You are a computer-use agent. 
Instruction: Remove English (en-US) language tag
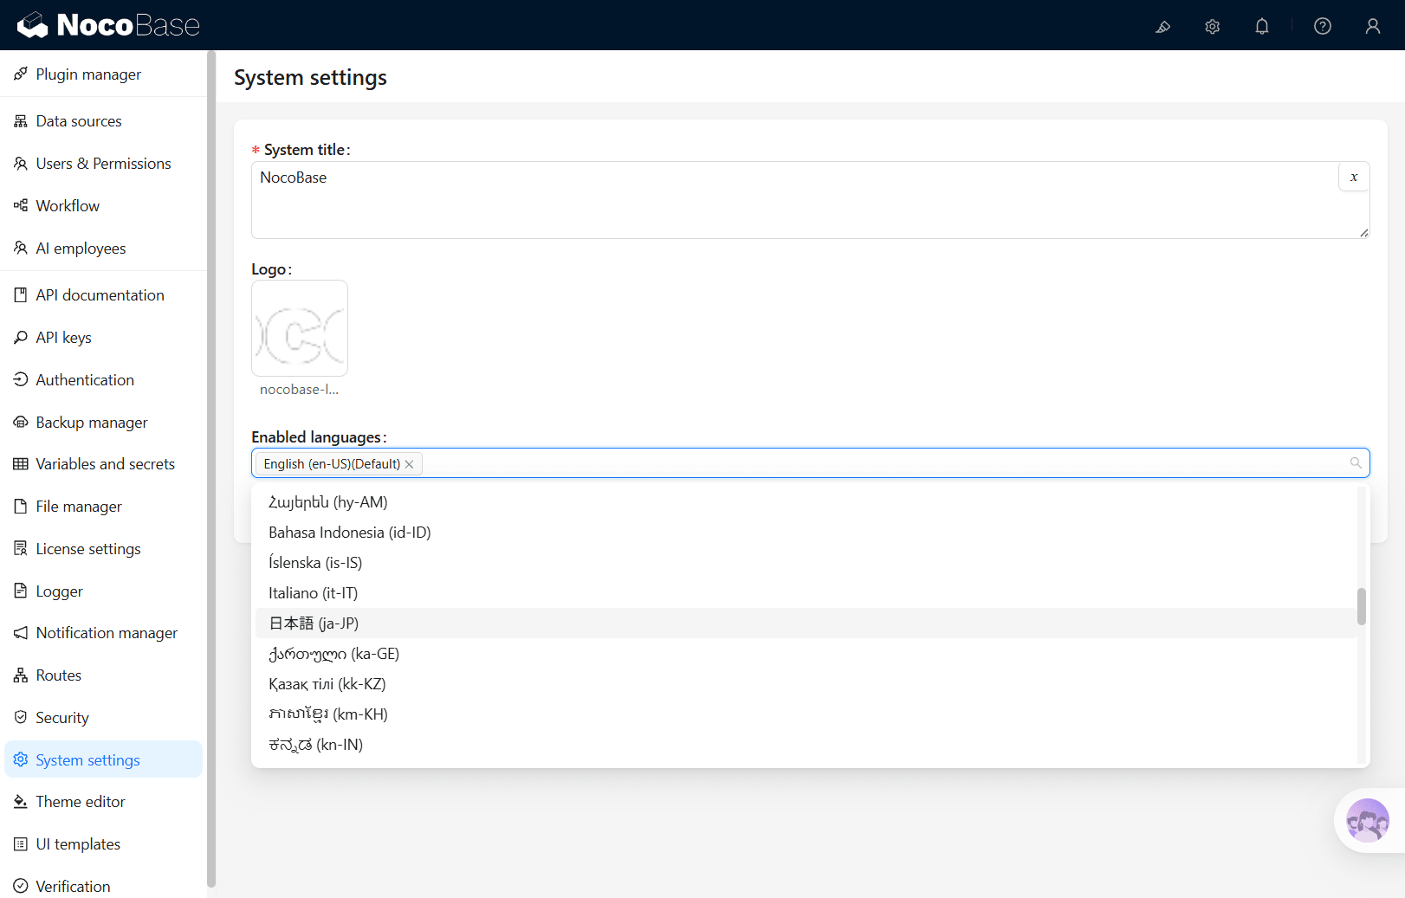(x=409, y=464)
